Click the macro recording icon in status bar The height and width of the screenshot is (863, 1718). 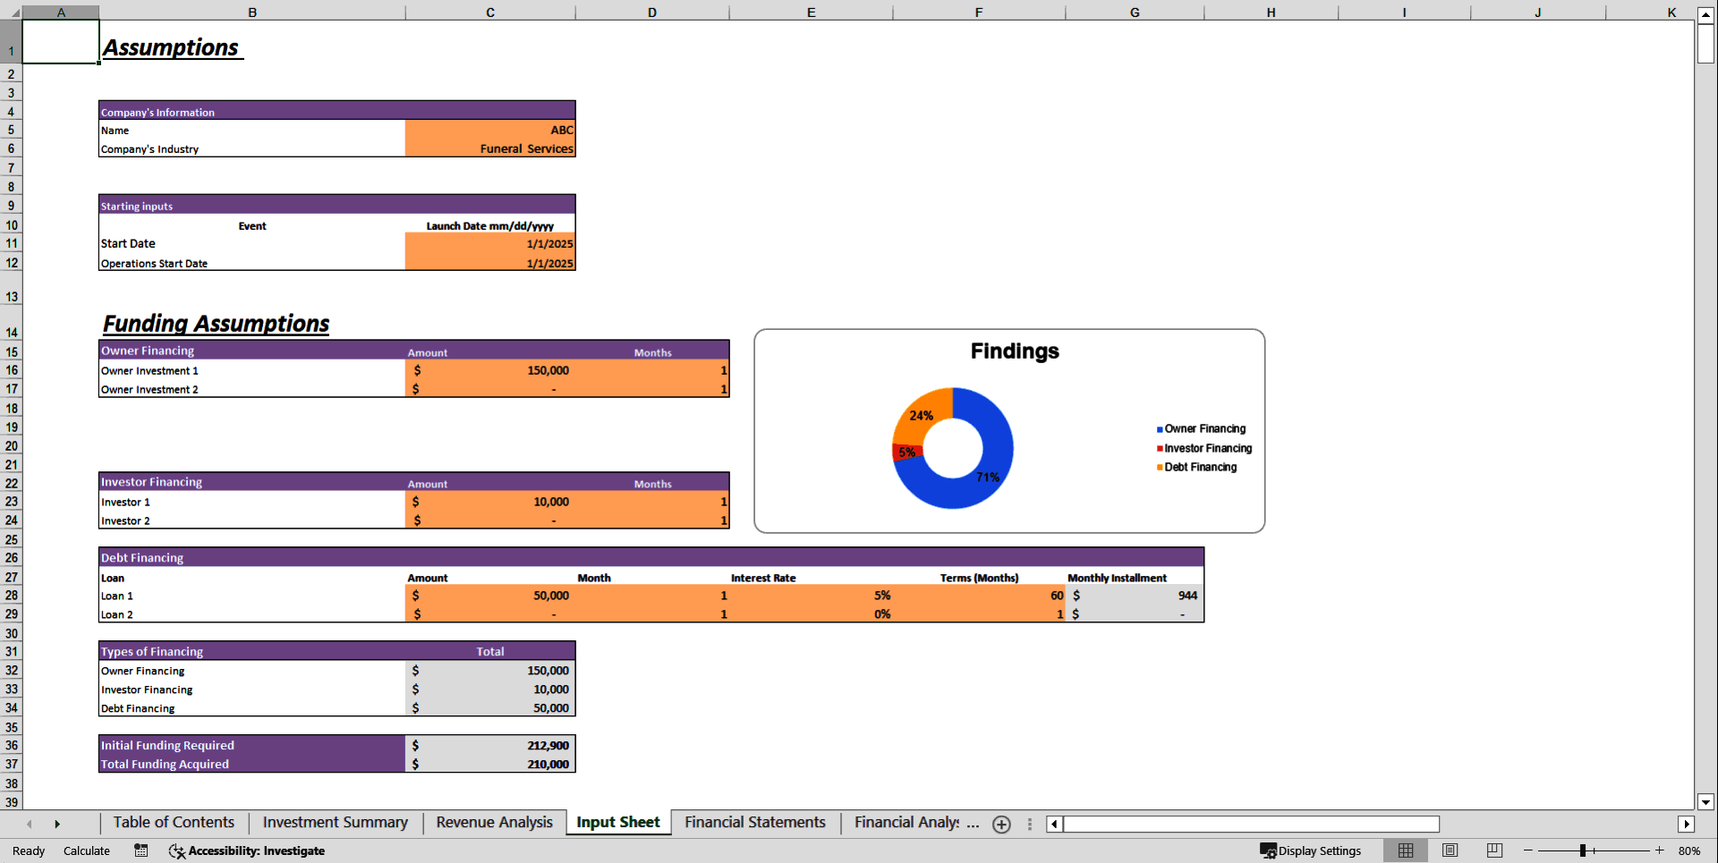click(x=140, y=850)
